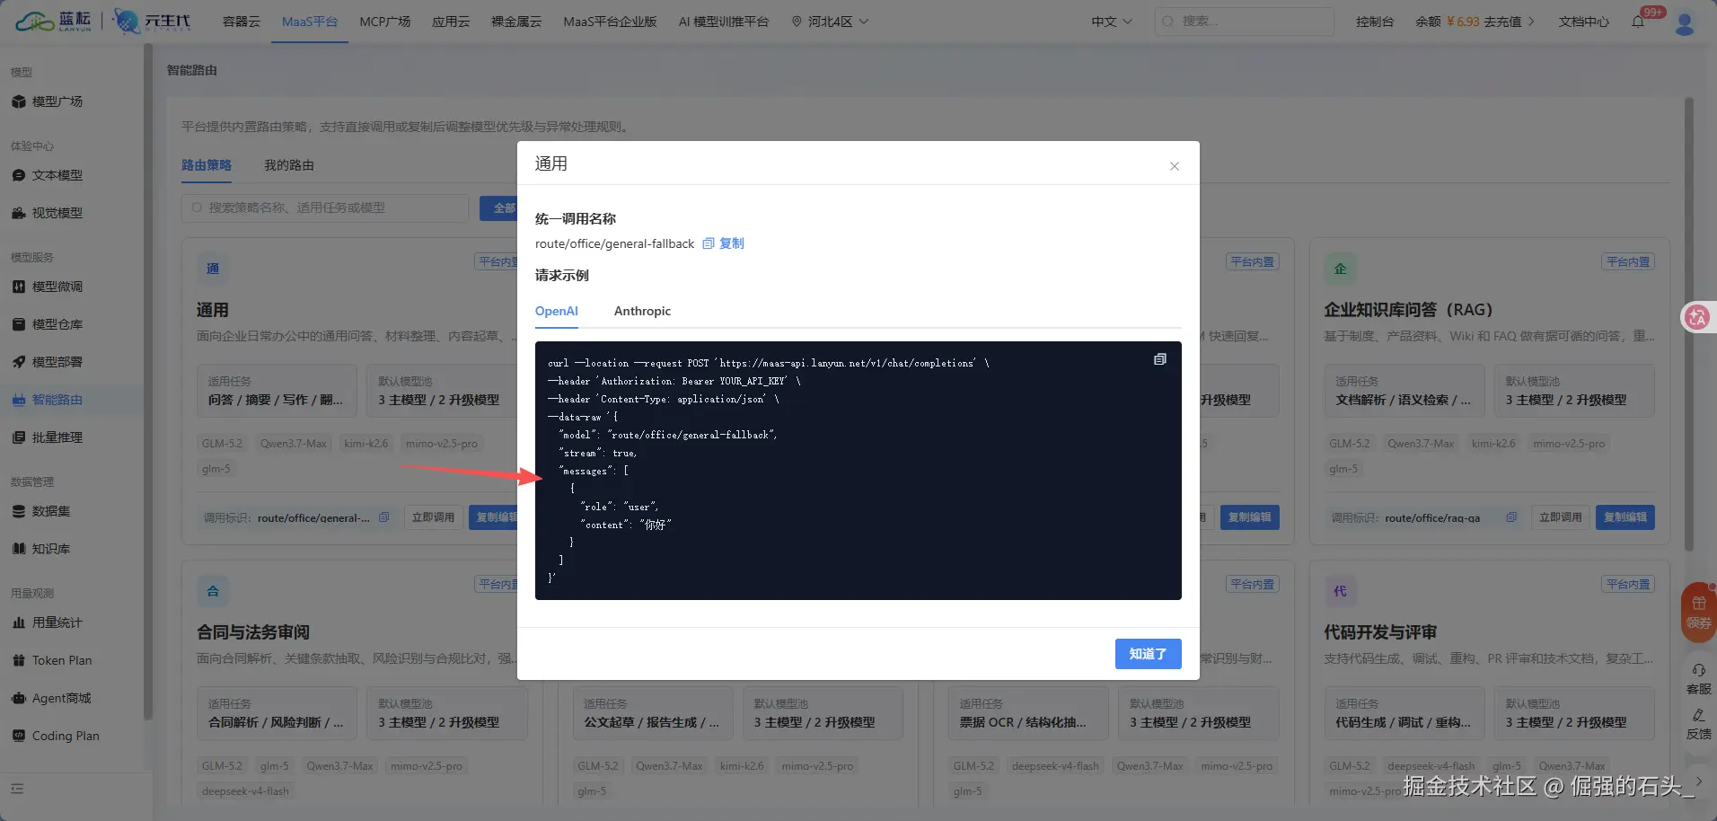Click the translate floating icon at right edge
1717x821 pixels.
tap(1697, 316)
